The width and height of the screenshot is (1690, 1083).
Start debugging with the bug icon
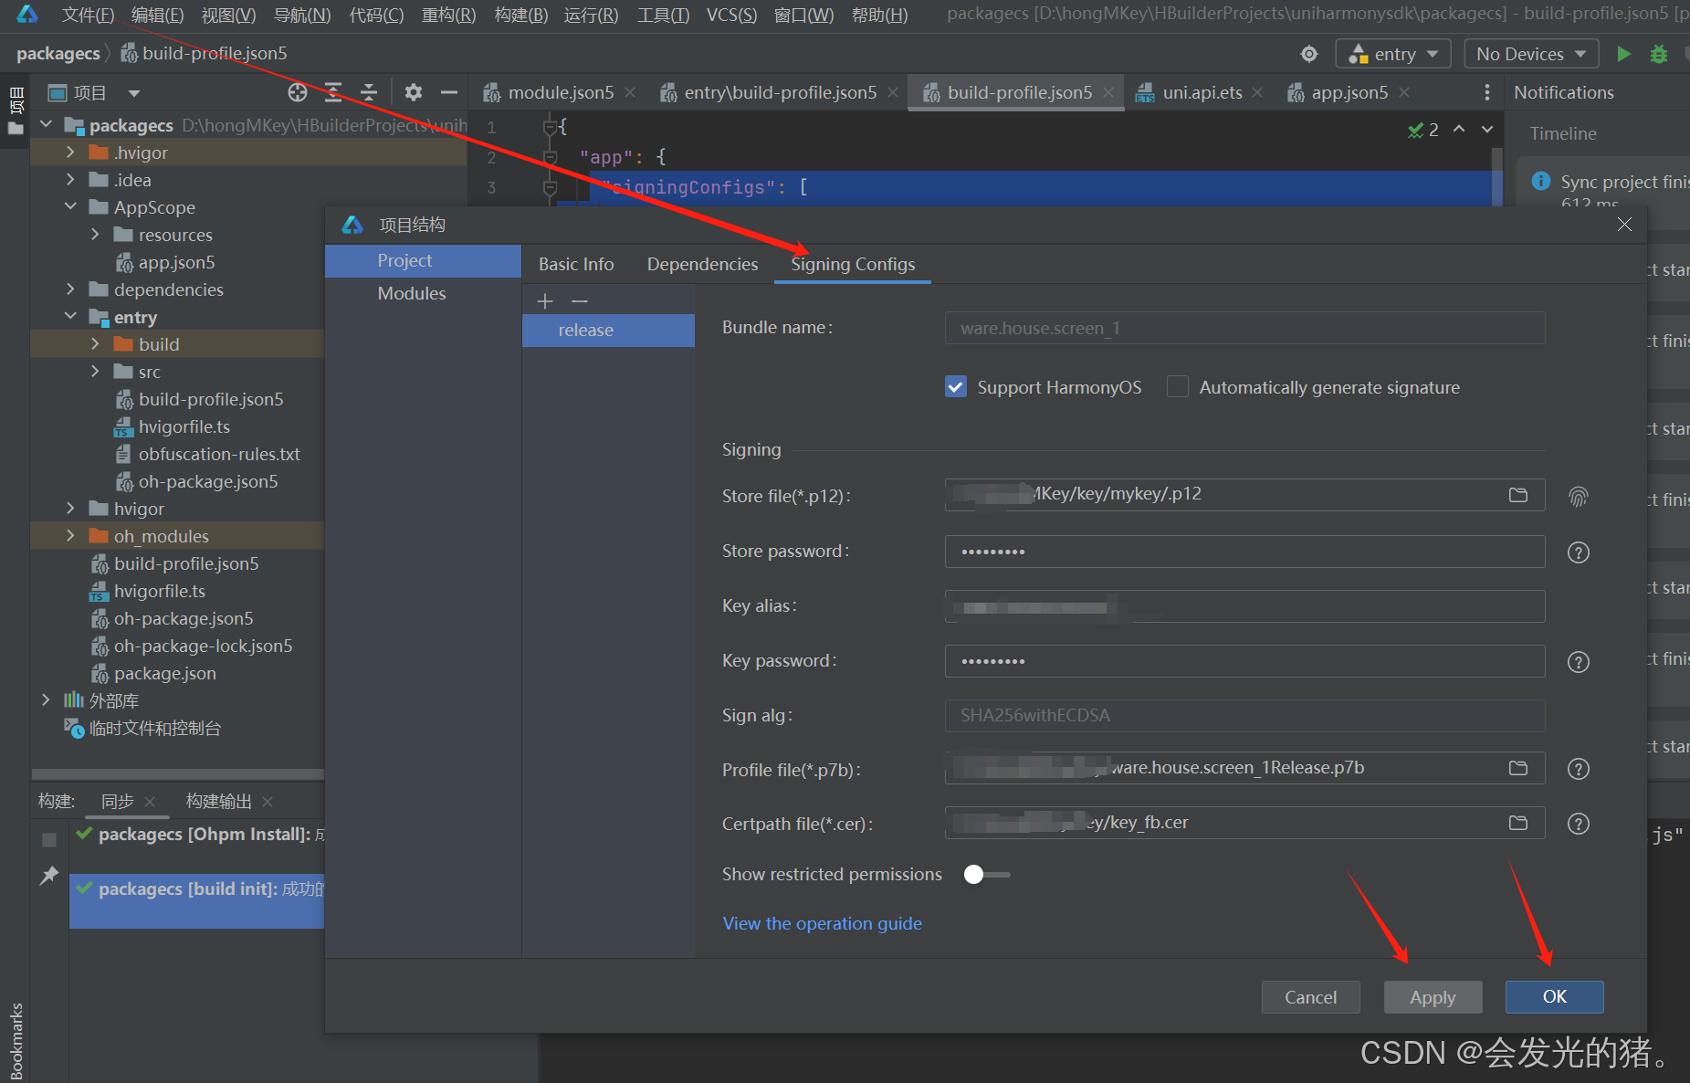1659,54
